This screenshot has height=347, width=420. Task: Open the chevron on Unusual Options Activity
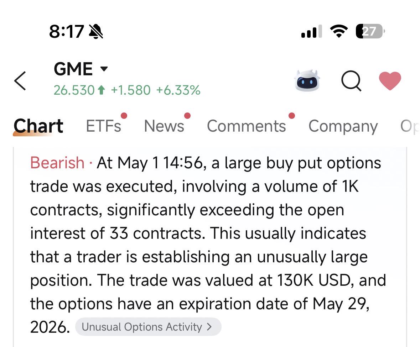coord(209,327)
